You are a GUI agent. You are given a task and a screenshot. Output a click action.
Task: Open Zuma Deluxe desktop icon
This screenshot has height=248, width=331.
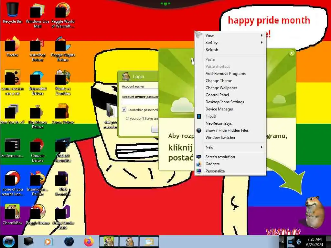point(63,114)
